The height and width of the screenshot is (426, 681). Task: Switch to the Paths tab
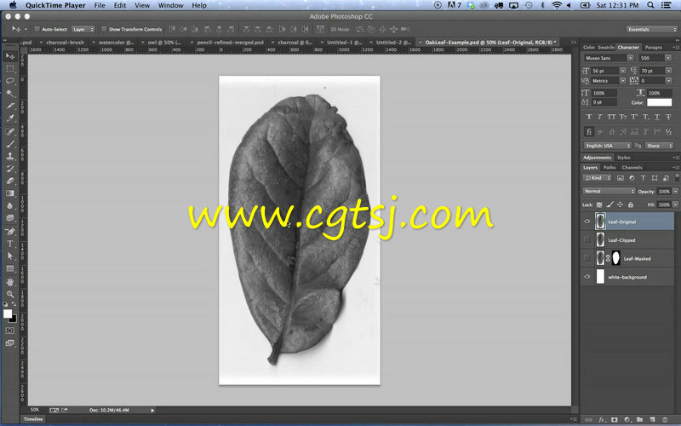click(x=609, y=167)
